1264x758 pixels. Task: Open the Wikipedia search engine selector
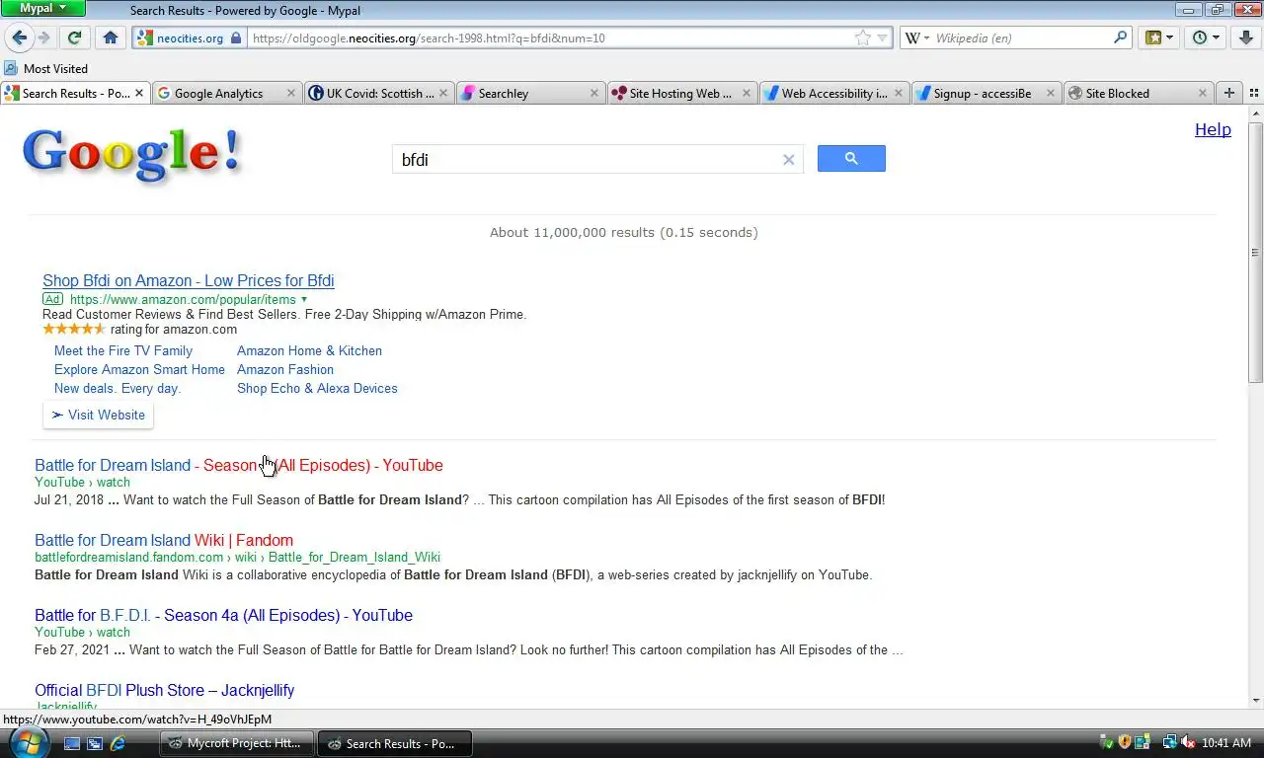pyautogui.click(x=916, y=38)
